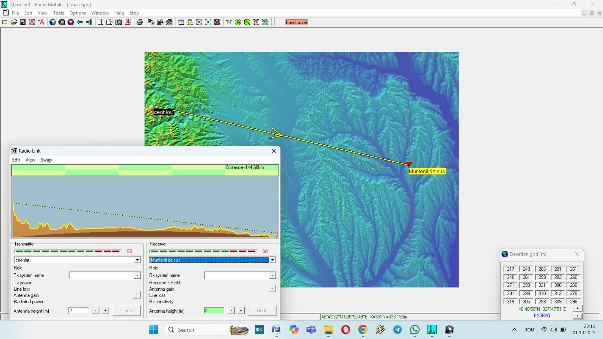
Task: Open the Tools menu
Action: (x=58, y=13)
